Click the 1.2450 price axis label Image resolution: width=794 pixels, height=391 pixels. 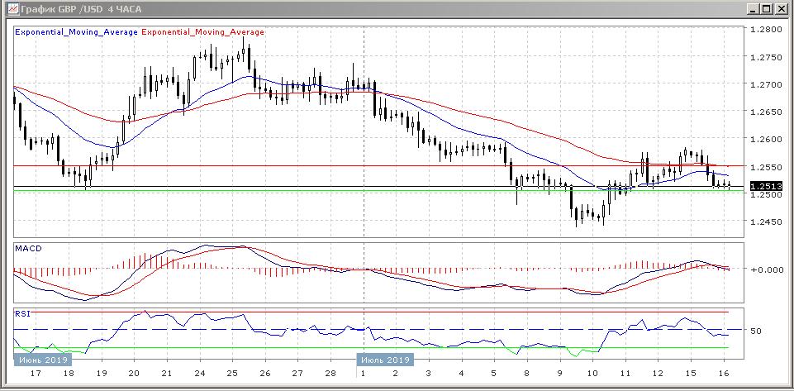[x=766, y=222]
